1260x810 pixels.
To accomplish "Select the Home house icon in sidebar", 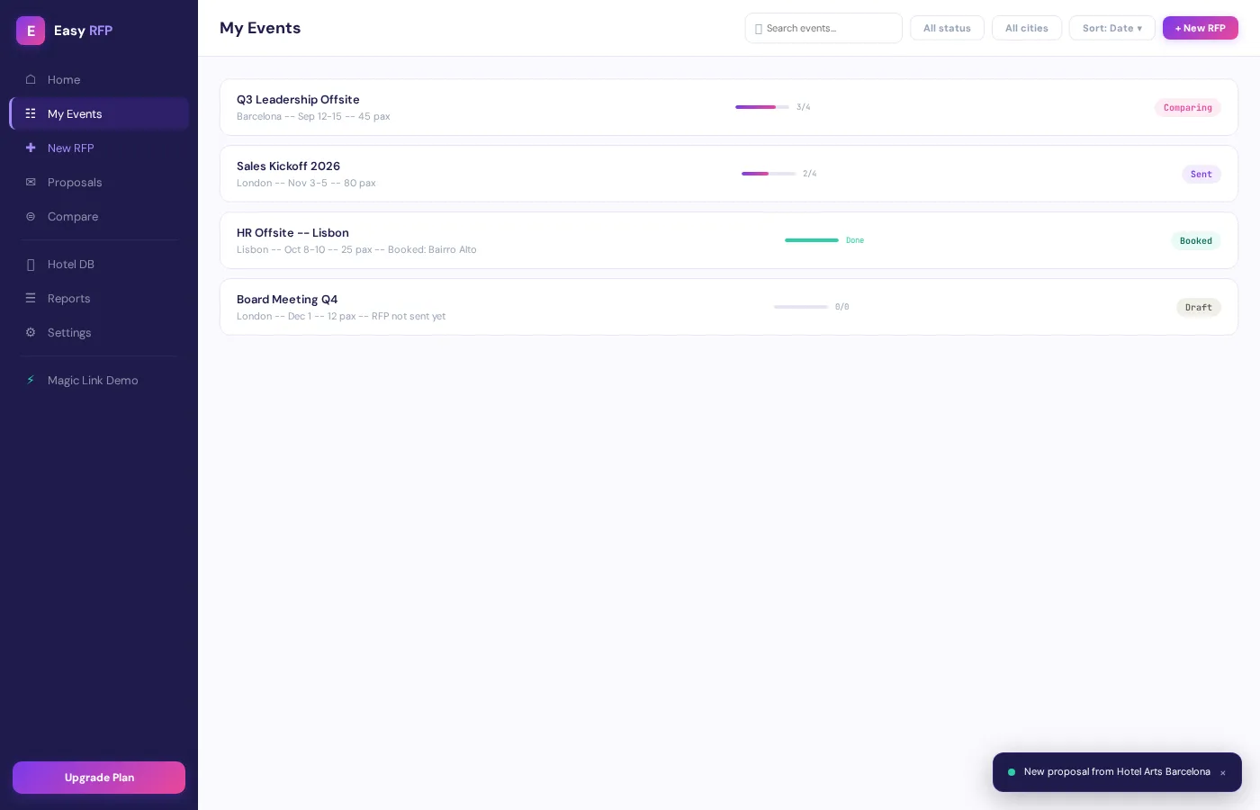I will (31, 79).
